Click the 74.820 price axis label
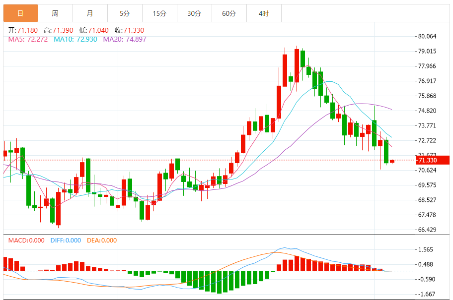453x300 pixels. tap(427, 111)
